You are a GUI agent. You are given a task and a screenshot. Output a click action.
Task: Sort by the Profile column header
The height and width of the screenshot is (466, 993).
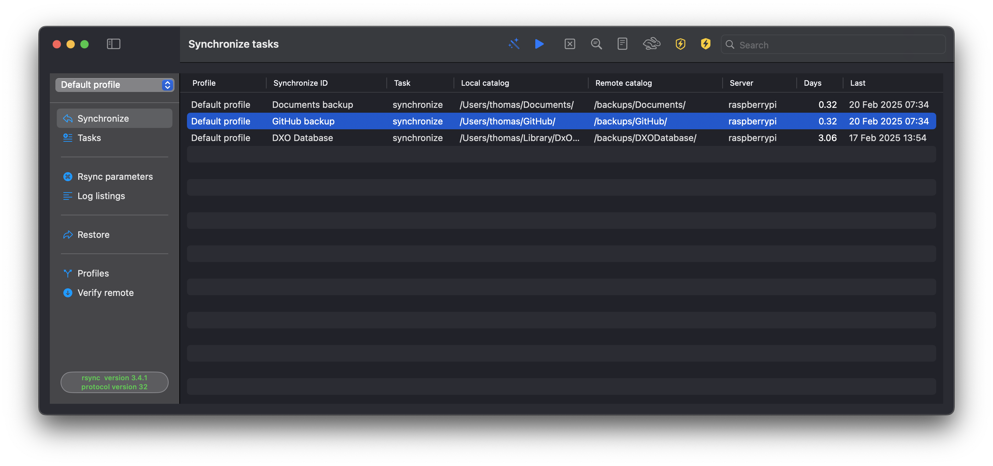[x=204, y=83]
